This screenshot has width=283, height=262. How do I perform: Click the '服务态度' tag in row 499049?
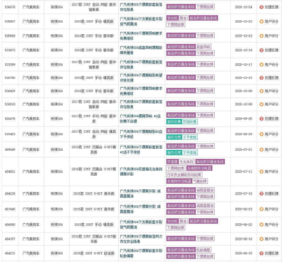174,153
